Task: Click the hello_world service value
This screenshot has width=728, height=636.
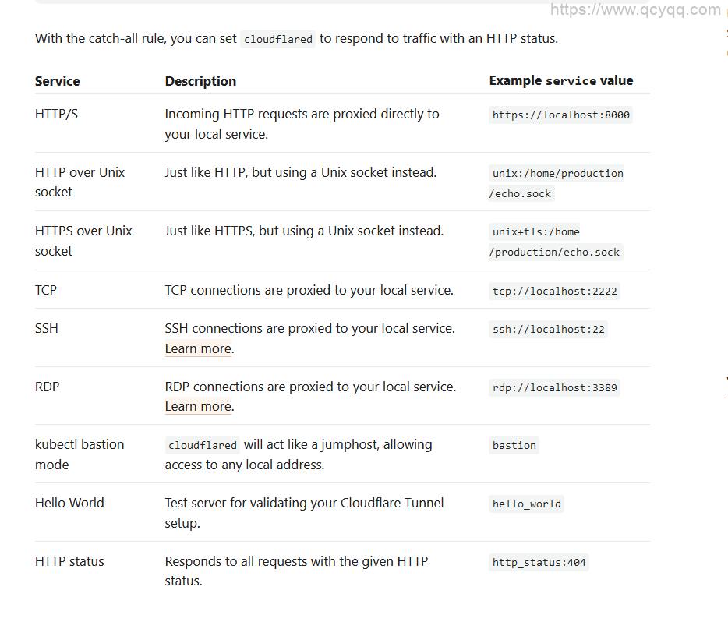Action: coord(526,503)
